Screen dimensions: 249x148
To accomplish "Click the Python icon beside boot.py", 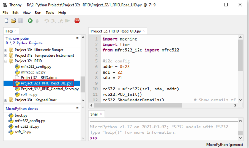I will pyautogui.click(x=11, y=115).
